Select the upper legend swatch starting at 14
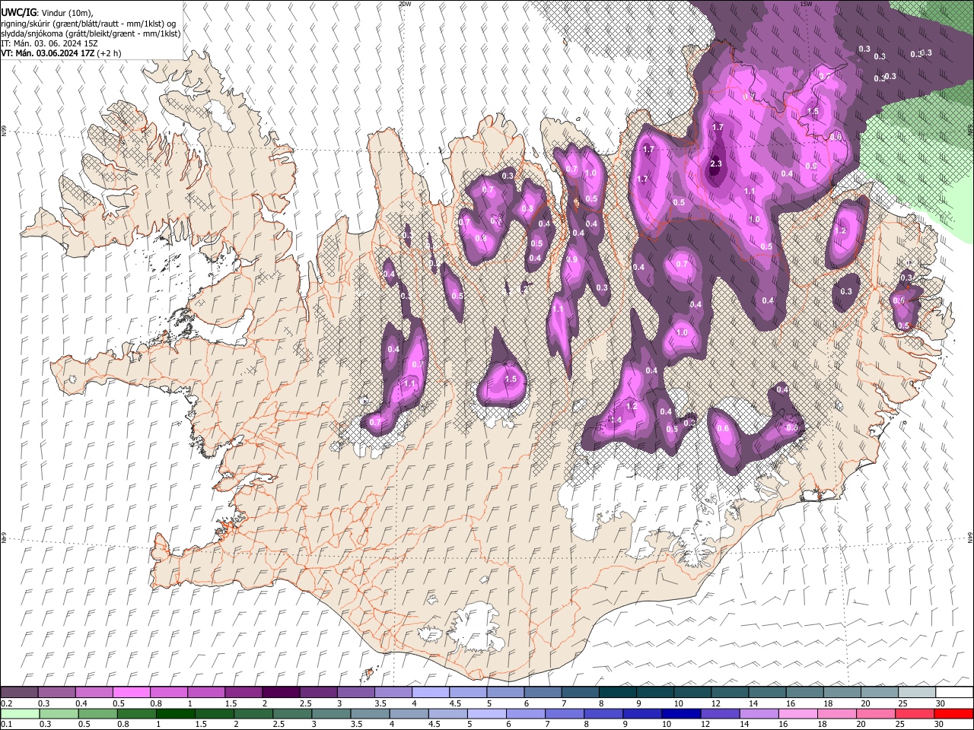 click(766, 692)
